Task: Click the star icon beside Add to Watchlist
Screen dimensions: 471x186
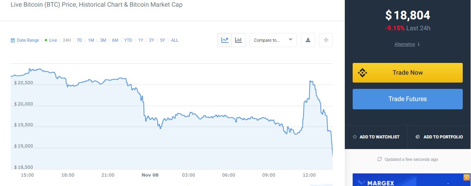Action: click(355, 137)
